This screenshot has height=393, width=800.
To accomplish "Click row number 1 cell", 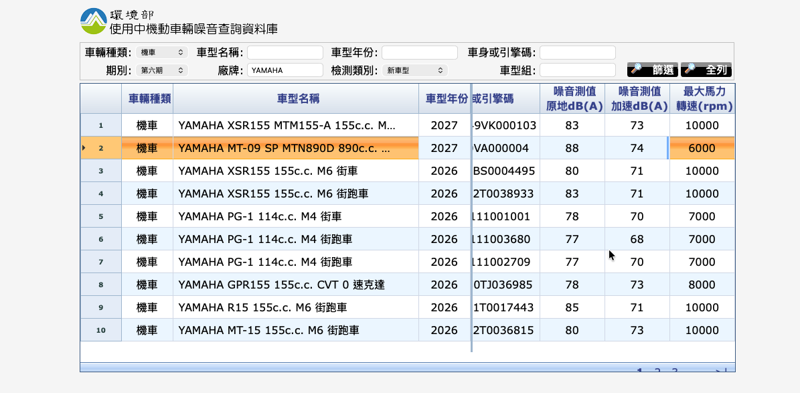I will [x=101, y=125].
